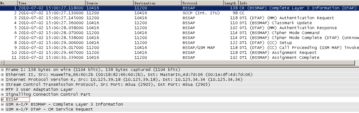Select packet 7 Cipher Mode Complete row
Image resolution: width=359 pixels, height=113 pixels.
[x=179, y=38]
